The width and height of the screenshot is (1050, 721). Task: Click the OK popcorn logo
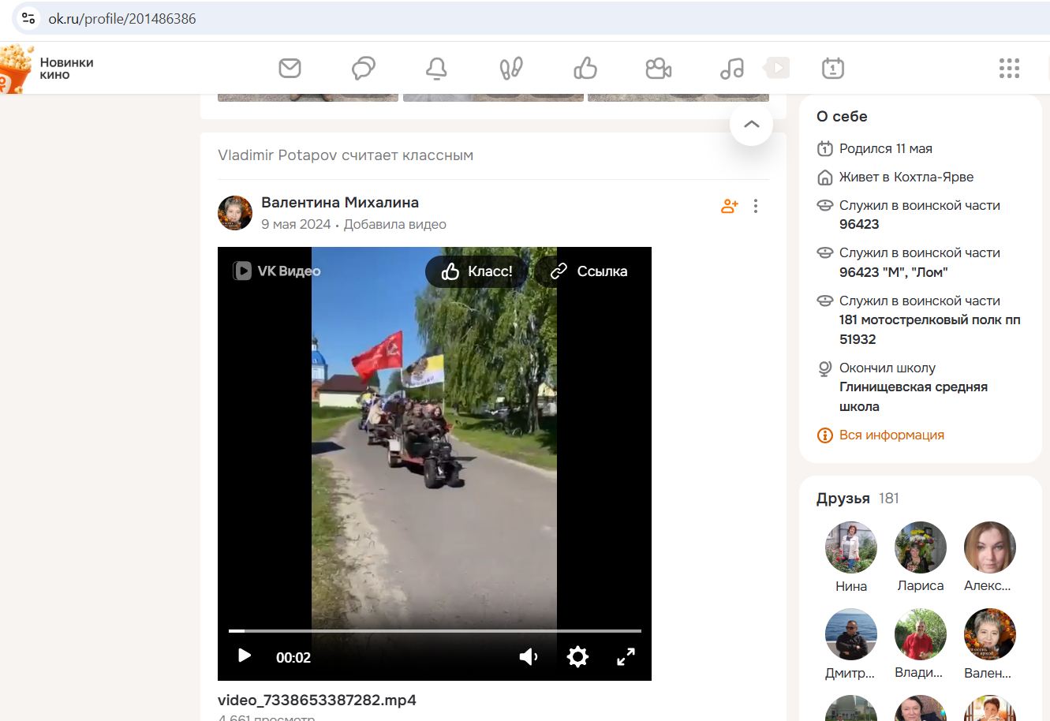16,69
